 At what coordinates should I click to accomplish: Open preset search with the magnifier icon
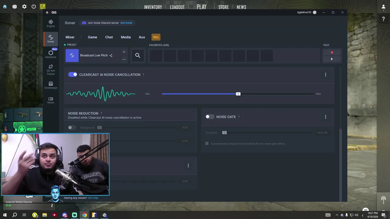tap(138, 55)
